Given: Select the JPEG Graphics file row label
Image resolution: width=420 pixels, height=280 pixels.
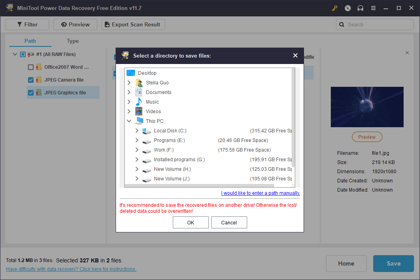Looking at the screenshot, I should [65, 93].
